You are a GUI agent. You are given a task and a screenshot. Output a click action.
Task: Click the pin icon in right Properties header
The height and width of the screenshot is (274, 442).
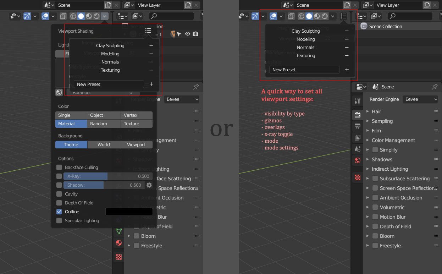tap(435, 87)
